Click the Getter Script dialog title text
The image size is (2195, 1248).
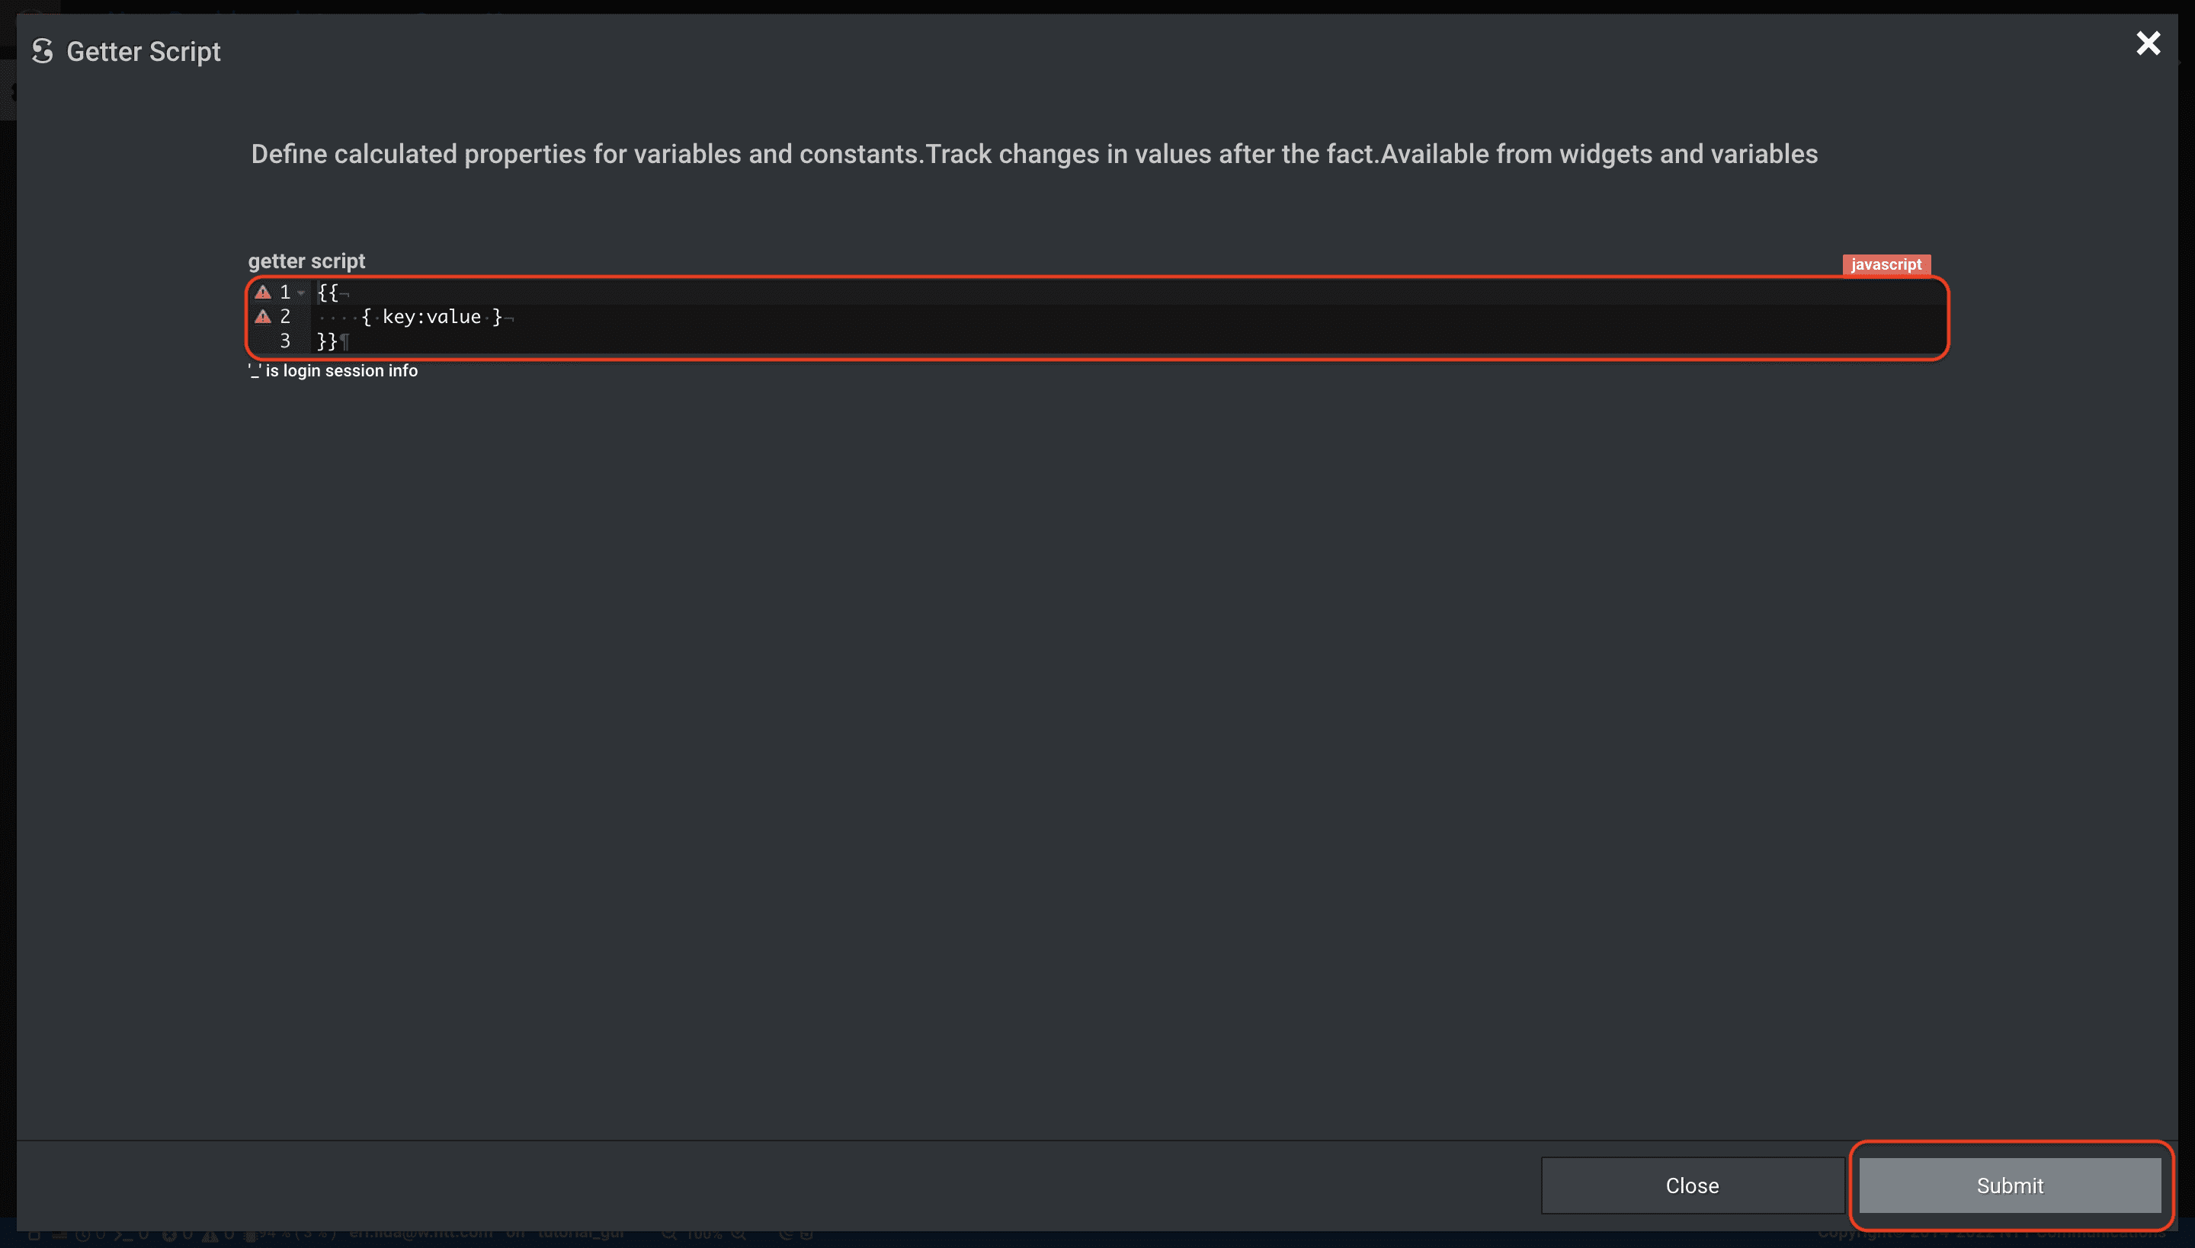coord(143,52)
